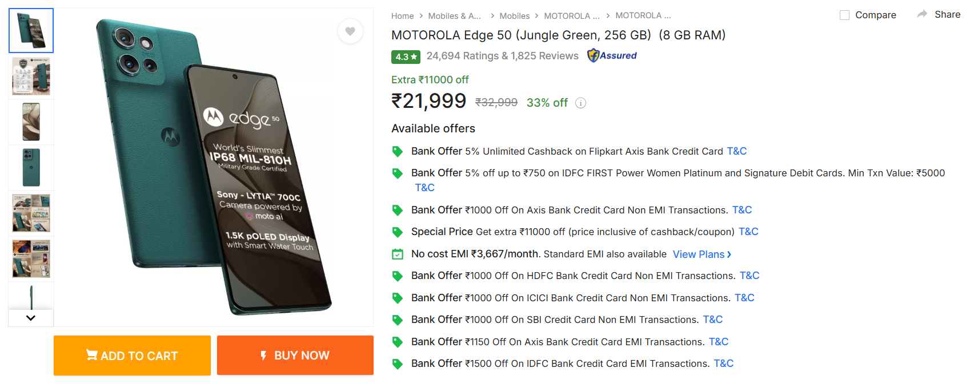Select the phone front display thumbnail
The height and width of the screenshot is (384, 966).
pyautogui.click(x=31, y=122)
